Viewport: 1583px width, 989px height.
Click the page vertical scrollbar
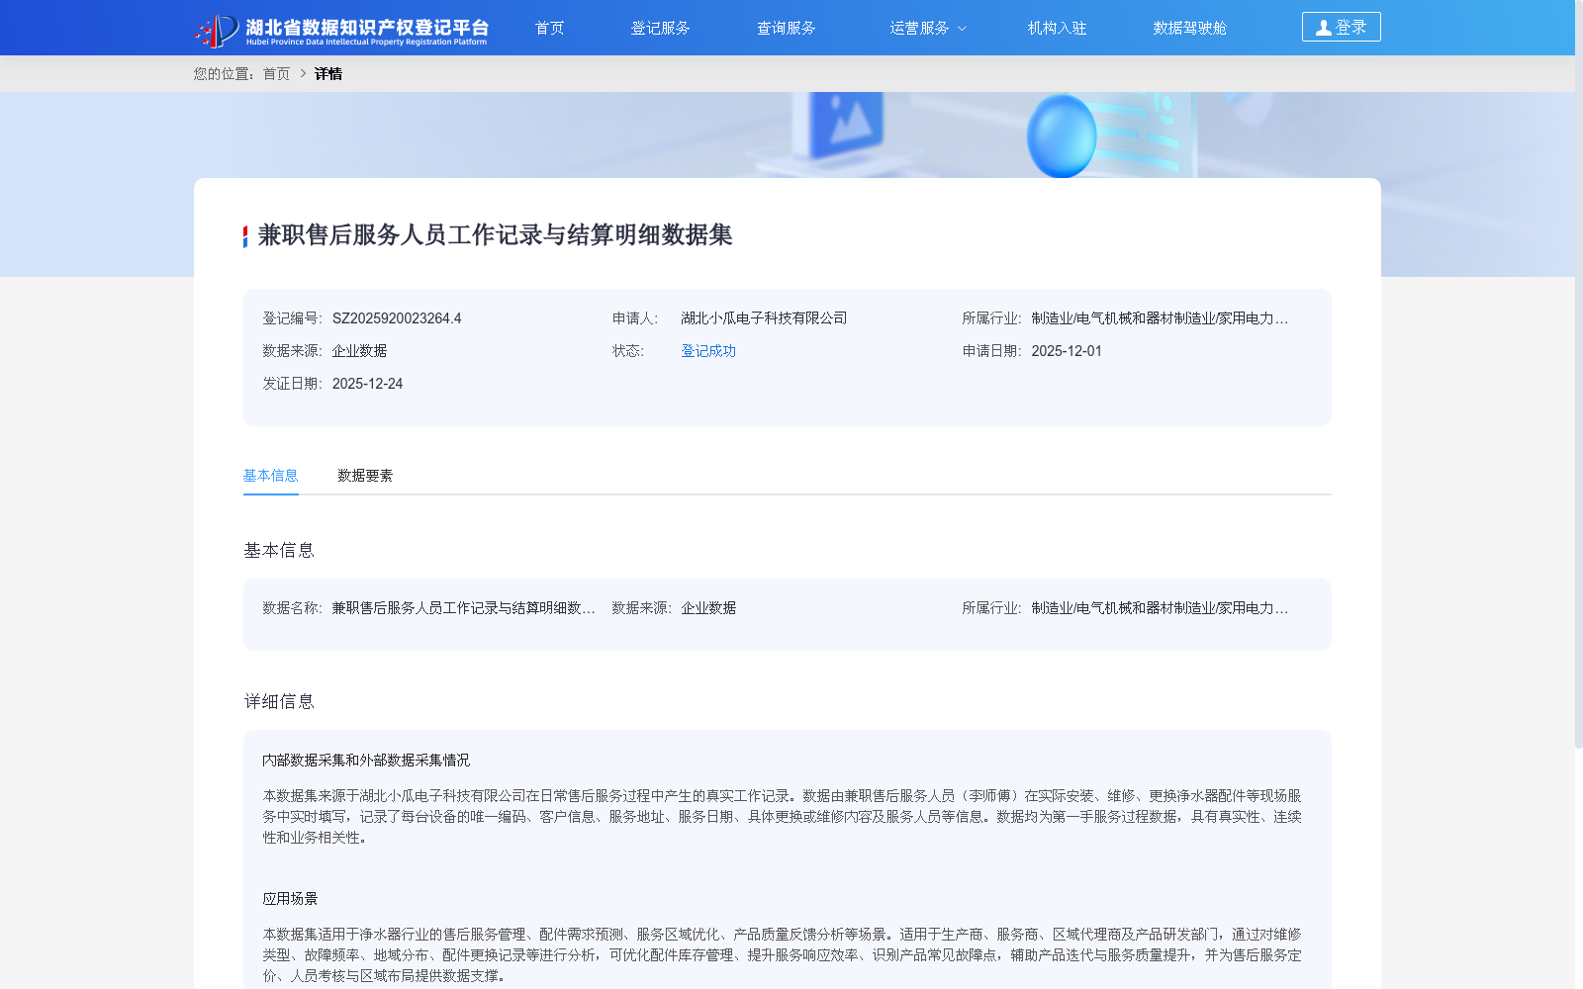click(x=1578, y=376)
